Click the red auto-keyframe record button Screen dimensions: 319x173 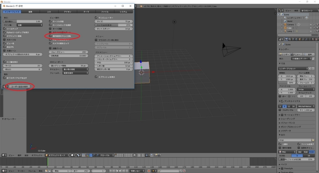(x=149, y=171)
